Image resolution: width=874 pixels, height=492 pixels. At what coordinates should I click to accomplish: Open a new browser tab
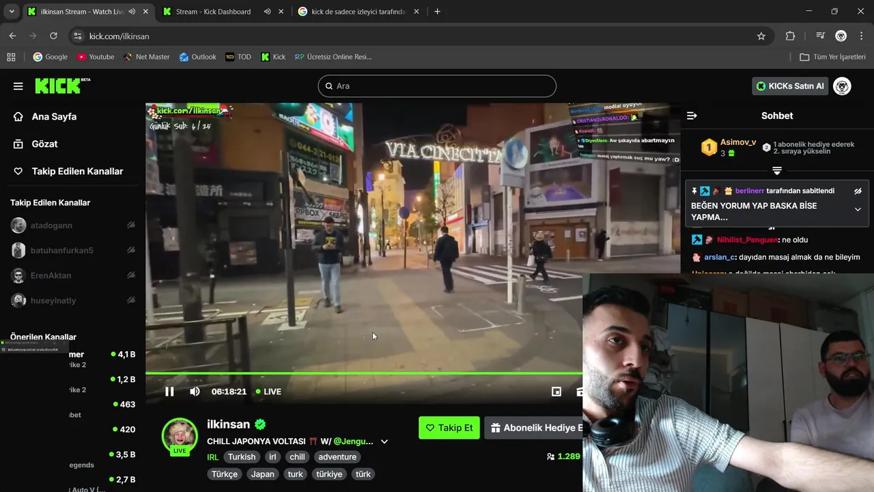click(x=438, y=12)
